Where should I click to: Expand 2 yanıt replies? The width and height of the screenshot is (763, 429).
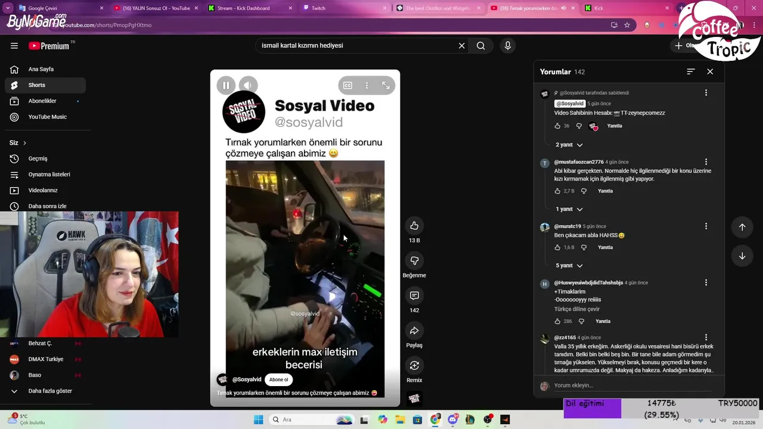point(569,145)
